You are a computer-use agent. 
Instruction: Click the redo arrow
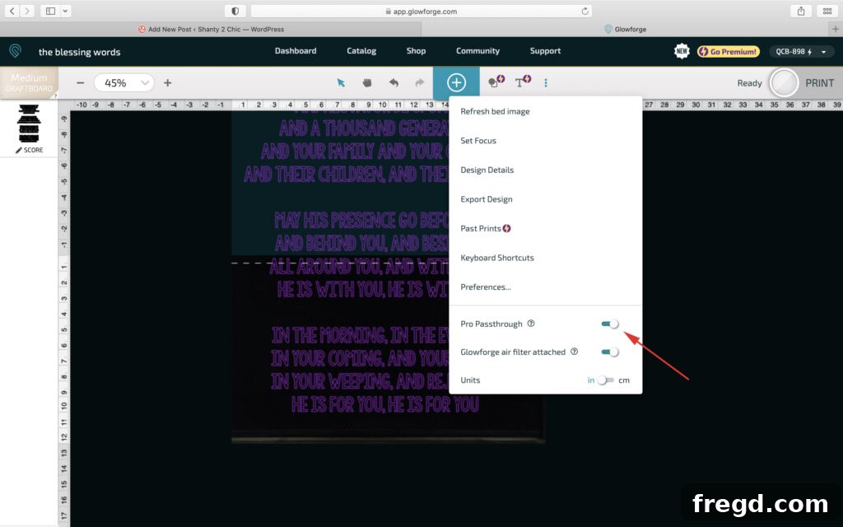coord(419,83)
